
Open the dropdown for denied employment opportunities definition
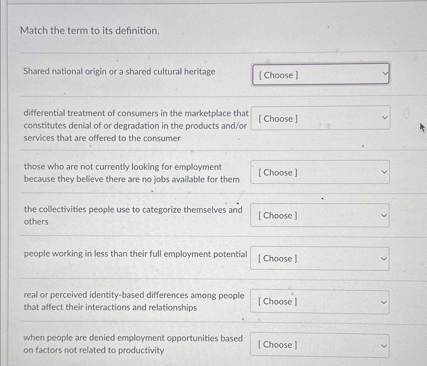pyautogui.click(x=320, y=345)
